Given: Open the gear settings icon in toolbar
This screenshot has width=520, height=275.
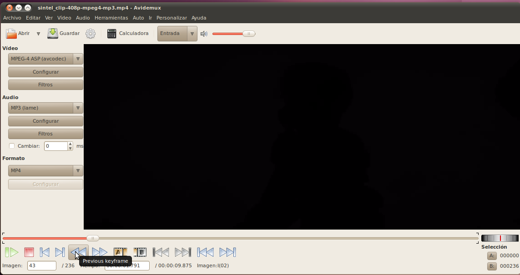Looking at the screenshot, I should [91, 34].
